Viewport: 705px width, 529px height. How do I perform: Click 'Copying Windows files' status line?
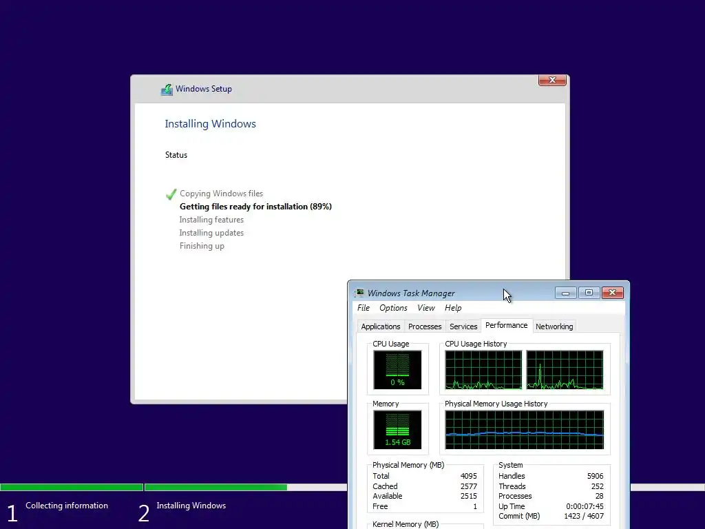[x=221, y=194]
